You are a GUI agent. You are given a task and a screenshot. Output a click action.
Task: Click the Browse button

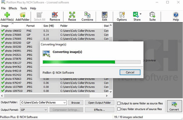76,103
